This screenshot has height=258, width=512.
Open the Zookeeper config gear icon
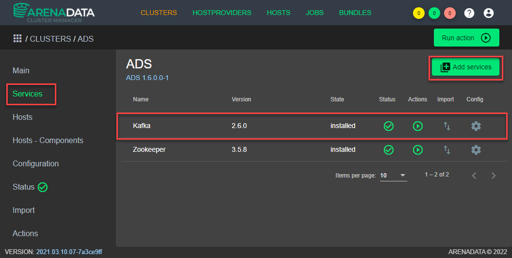[x=476, y=150]
